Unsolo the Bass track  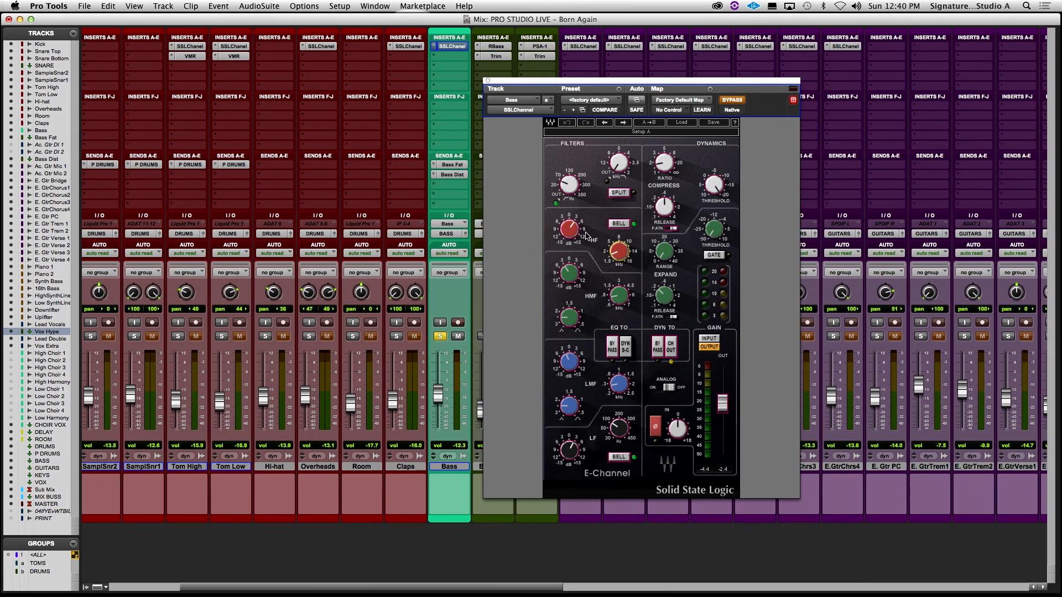click(440, 336)
